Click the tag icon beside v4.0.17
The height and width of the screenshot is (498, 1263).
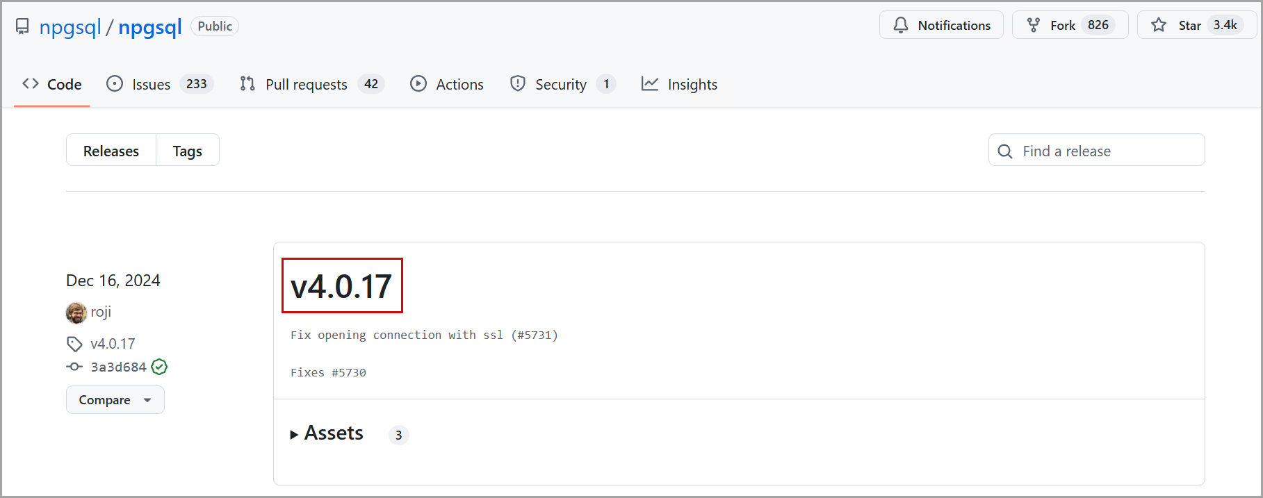pyautogui.click(x=74, y=344)
